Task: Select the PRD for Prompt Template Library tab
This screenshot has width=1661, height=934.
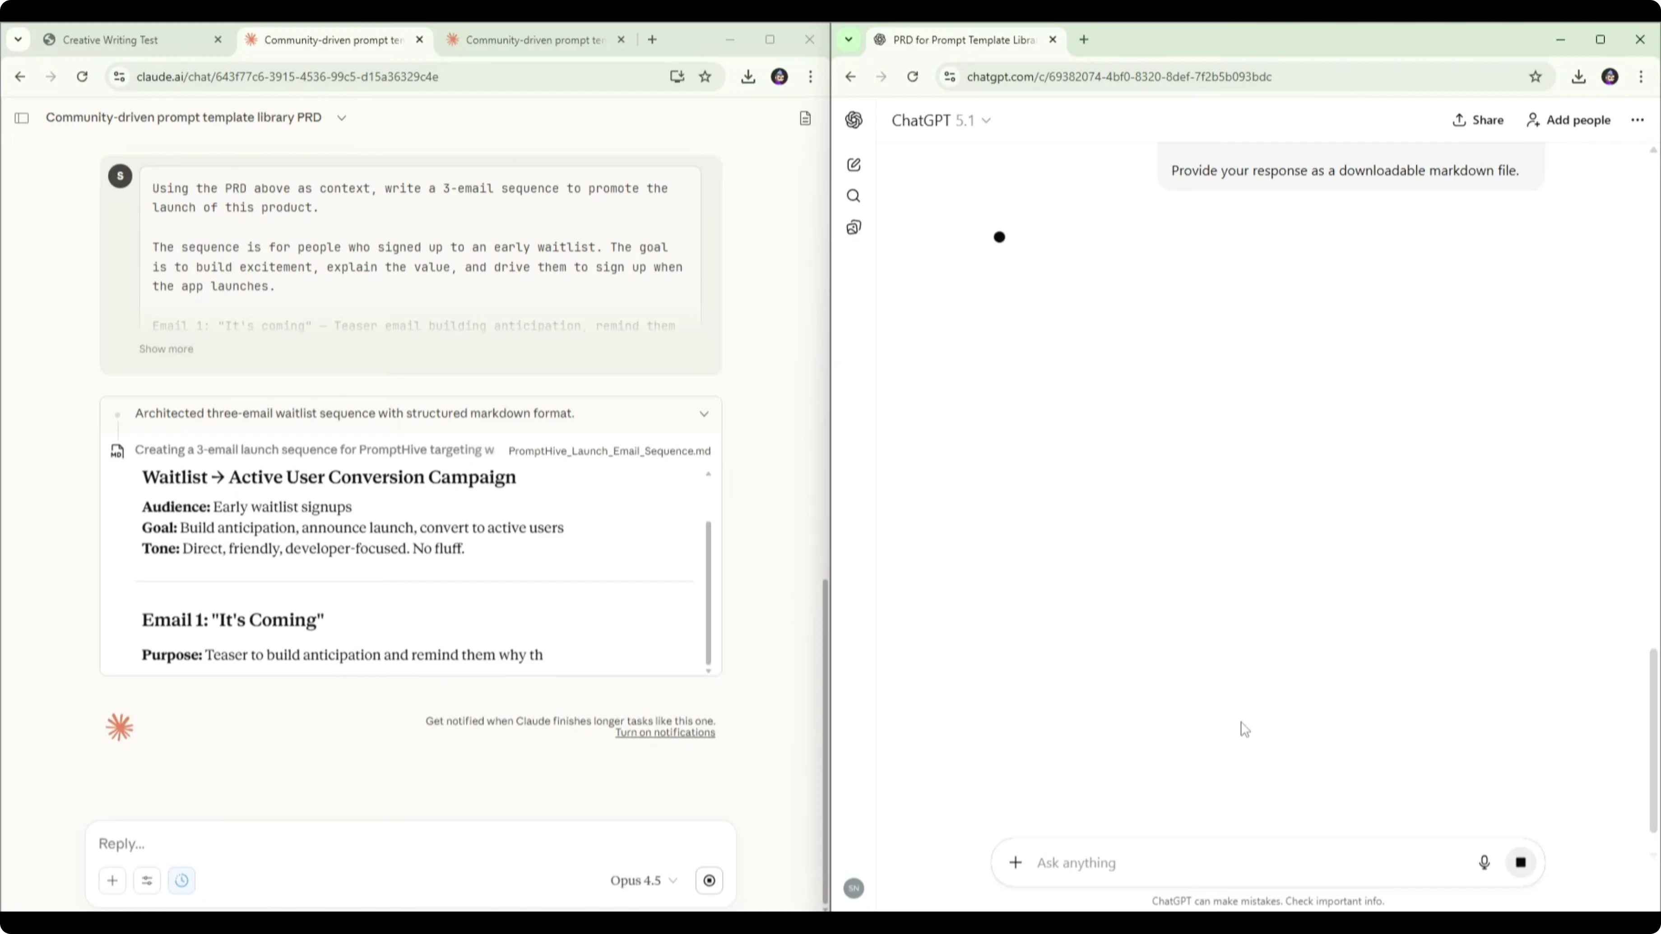Action: (x=964, y=39)
